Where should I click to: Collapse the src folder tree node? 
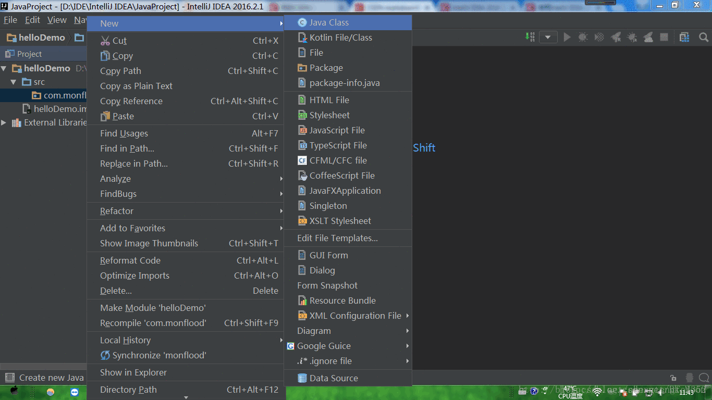pyautogui.click(x=14, y=82)
